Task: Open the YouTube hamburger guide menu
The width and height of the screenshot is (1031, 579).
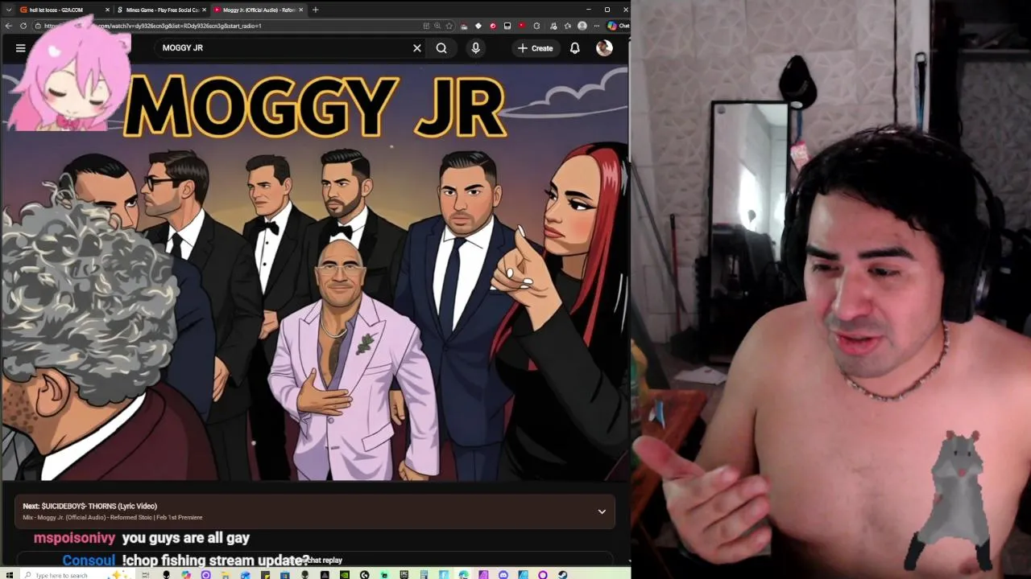Action: [21, 48]
